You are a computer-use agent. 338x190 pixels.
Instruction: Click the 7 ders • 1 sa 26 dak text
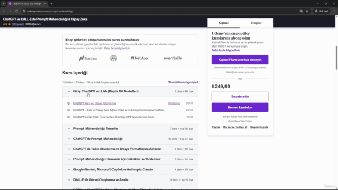181,129
